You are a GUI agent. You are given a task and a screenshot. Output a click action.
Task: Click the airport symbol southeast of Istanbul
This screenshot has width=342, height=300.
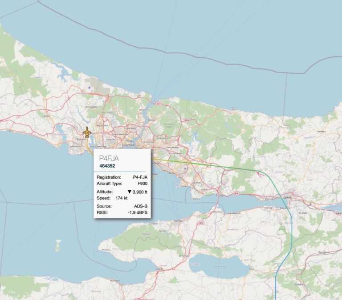click(185, 168)
